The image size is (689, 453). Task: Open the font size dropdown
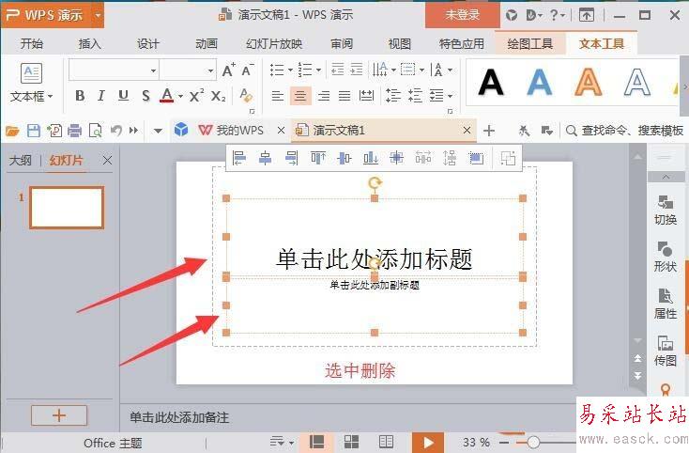(210, 70)
